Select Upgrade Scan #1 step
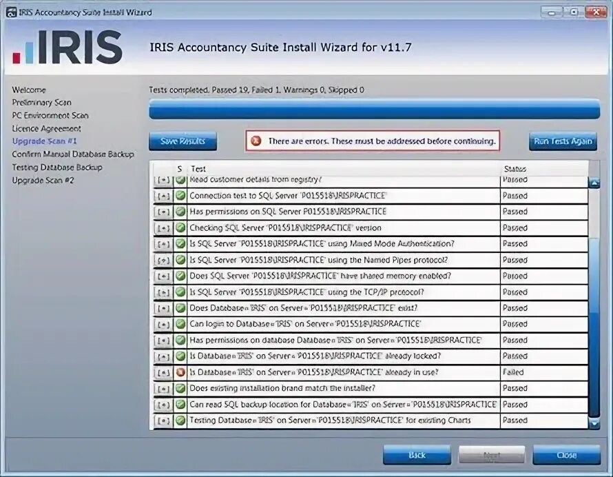613x477 pixels. pos(44,141)
